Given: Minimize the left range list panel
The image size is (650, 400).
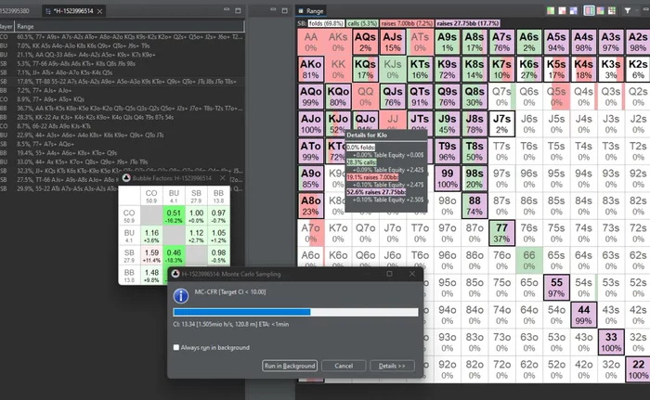Looking at the screenshot, I should point(227,10).
